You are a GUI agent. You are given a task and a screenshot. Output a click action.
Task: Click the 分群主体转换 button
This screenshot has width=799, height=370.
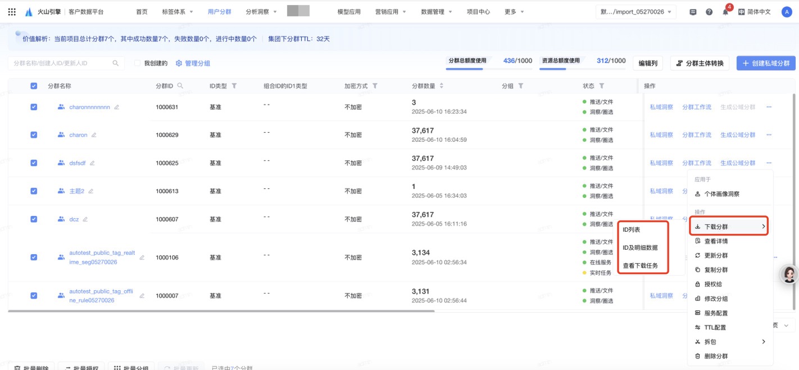pos(700,63)
